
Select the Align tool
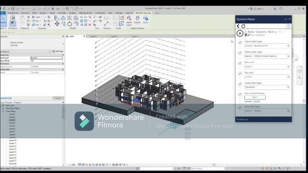[57, 18]
